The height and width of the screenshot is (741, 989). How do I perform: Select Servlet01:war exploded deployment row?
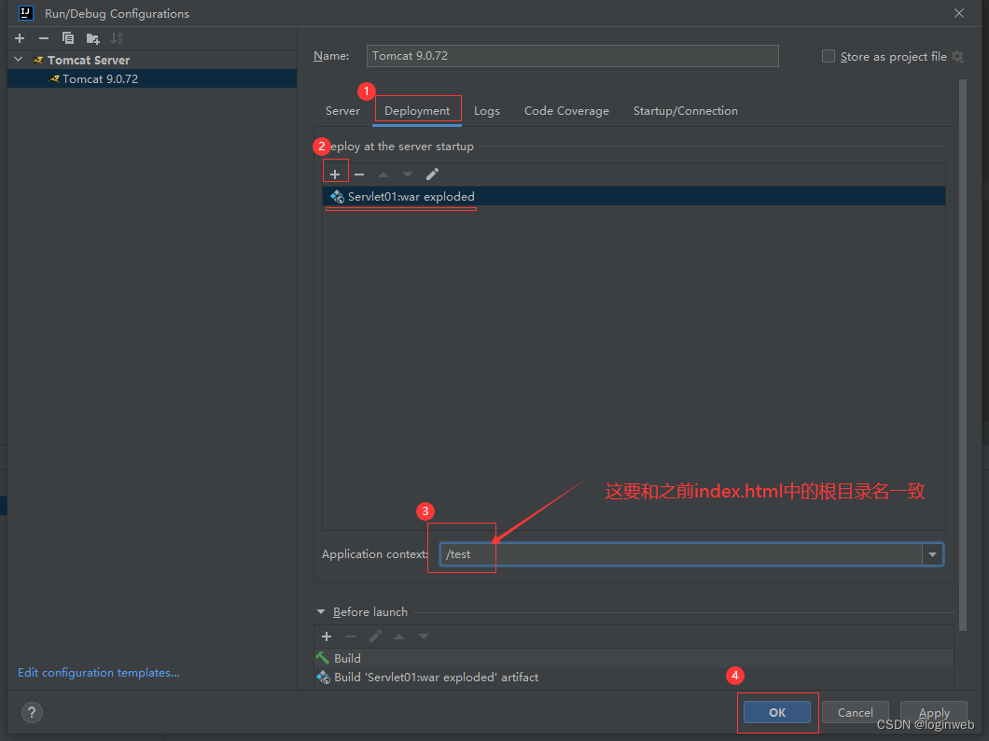634,196
